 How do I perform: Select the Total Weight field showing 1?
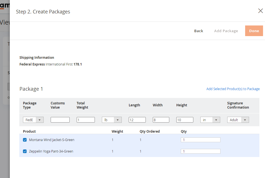(x=86, y=120)
